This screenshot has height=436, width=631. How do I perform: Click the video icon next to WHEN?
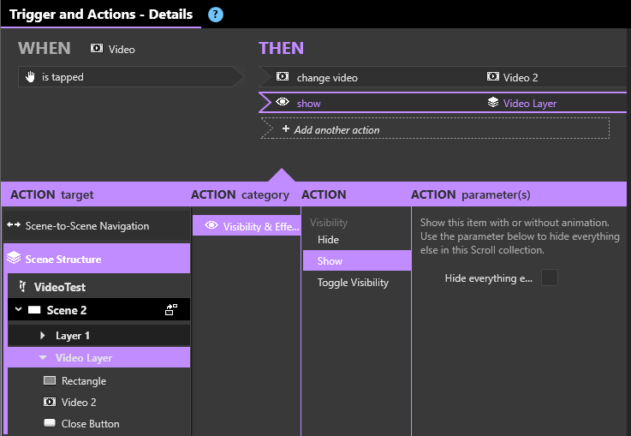97,48
